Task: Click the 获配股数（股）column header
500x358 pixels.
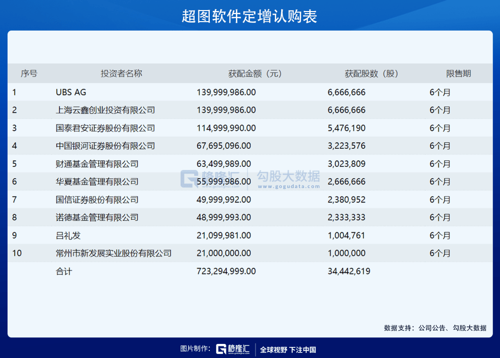Action: [371, 73]
